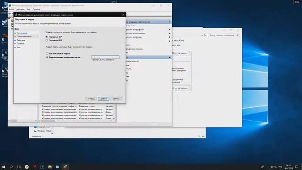Open the volume tray icon
302x170 pixels.
click(x=272, y=167)
